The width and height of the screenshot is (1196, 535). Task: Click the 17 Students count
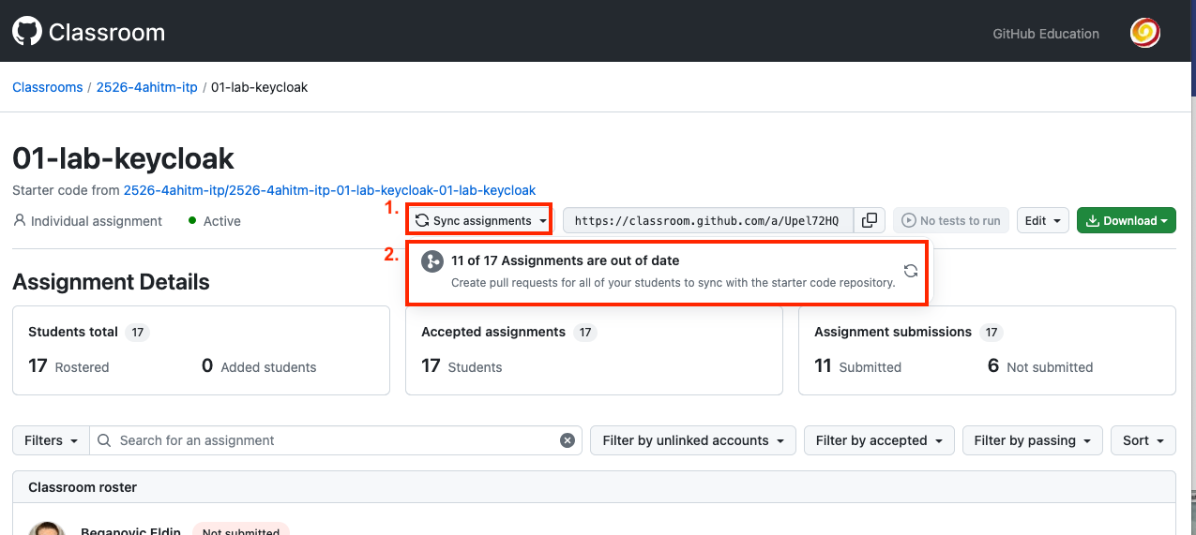pyautogui.click(x=462, y=366)
